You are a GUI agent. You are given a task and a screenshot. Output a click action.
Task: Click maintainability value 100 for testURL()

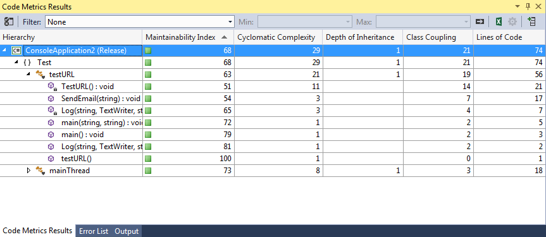(226, 159)
